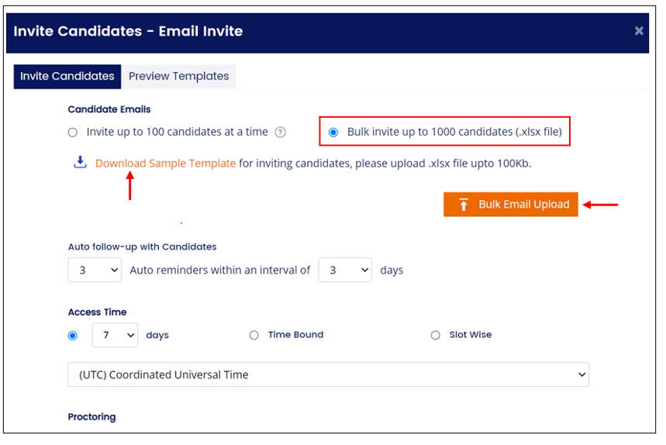
Task: Select the days access time radio
Action: point(73,336)
